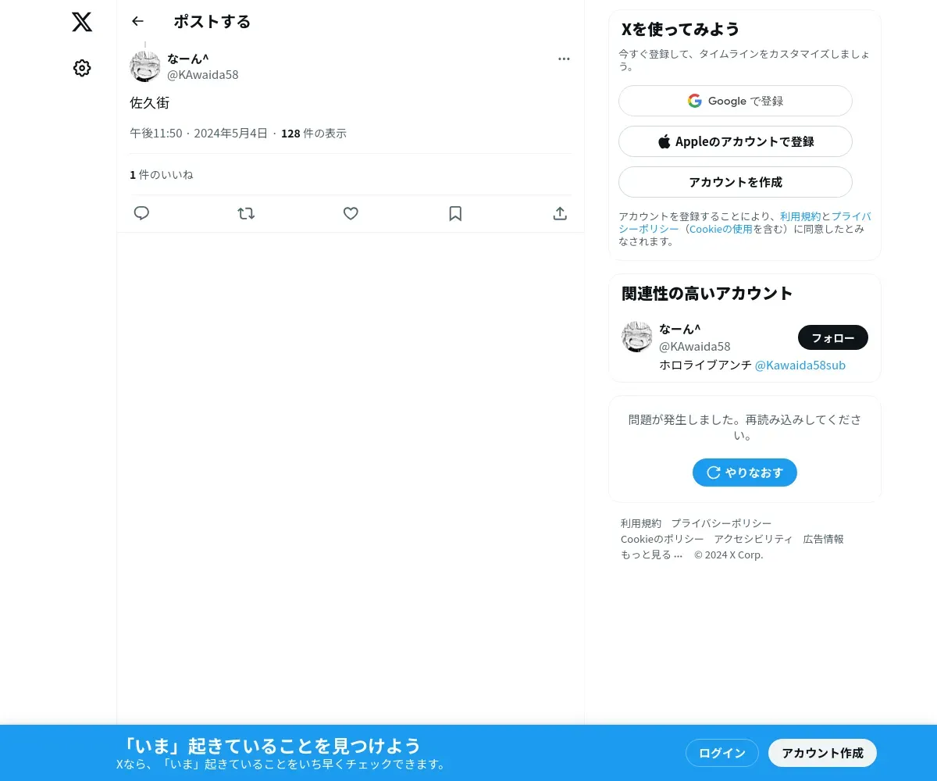937x781 pixels.
Task: Select the post text 佐久街
Action: tap(150, 103)
